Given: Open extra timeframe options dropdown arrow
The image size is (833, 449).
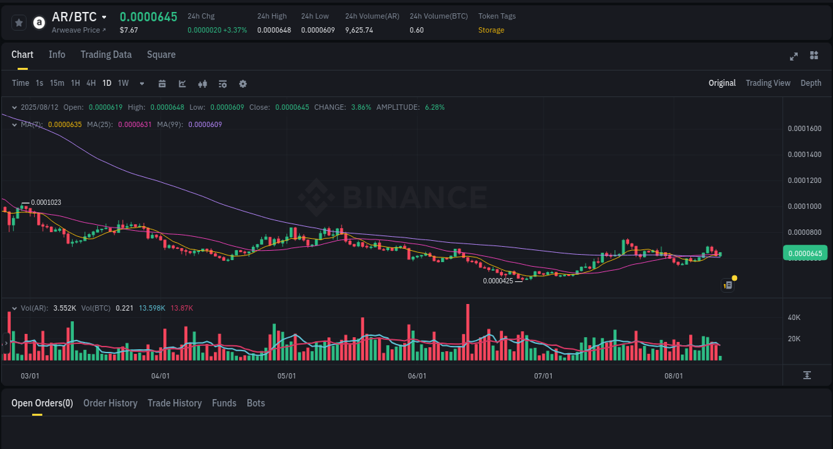Looking at the screenshot, I should (x=141, y=83).
